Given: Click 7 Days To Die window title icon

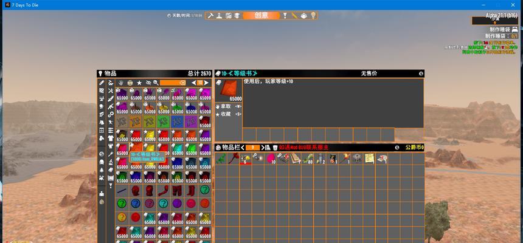Looking at the screenshot, I should click(7, 5).
